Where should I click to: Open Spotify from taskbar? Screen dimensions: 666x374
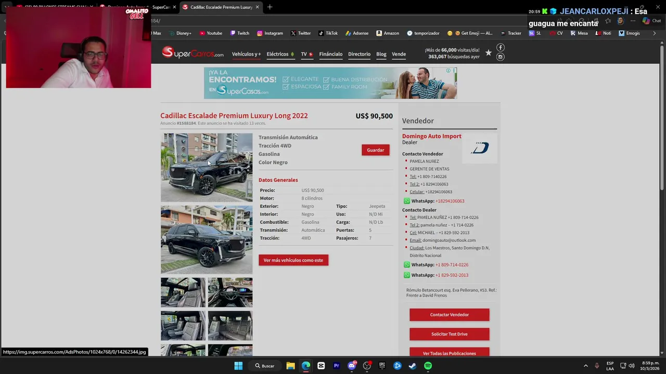click(x=428, y=366)
